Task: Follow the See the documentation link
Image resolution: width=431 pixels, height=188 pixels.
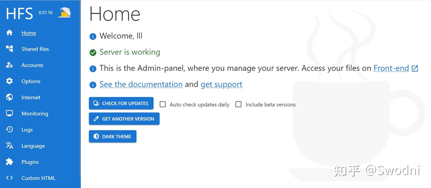Action: tap(141, 84)
